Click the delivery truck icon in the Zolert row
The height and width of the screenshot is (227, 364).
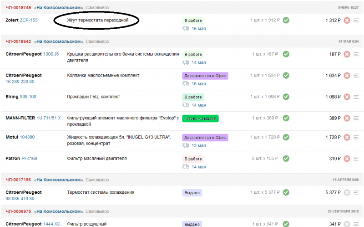[185, 28]
